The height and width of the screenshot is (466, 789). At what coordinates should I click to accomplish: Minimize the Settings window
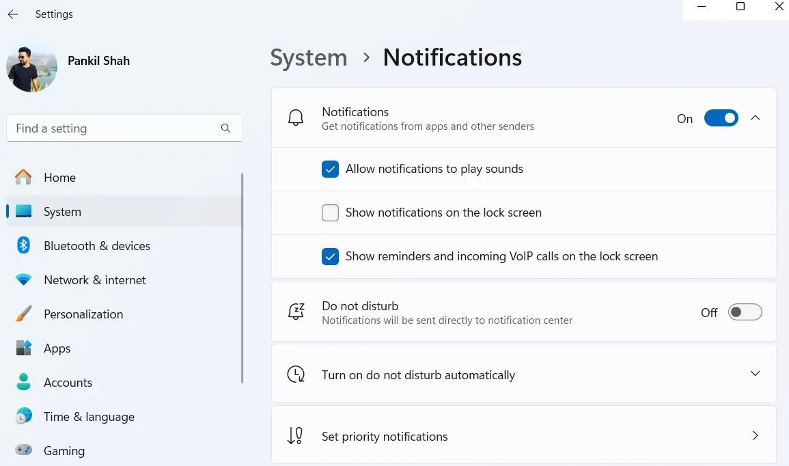click(x=702, y=7)
